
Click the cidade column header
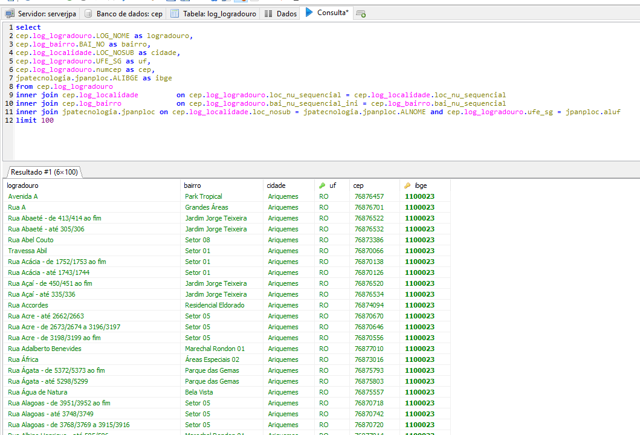coord(276,185)
